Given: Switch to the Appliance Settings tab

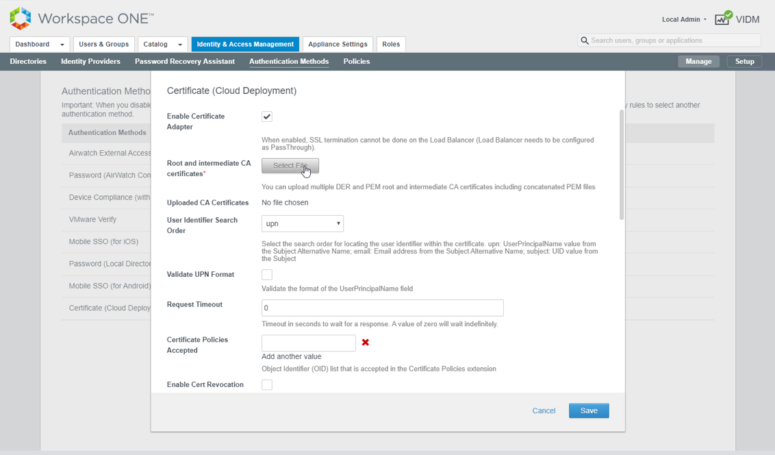Looking at the screenshot, I should [x=338, y=43].
